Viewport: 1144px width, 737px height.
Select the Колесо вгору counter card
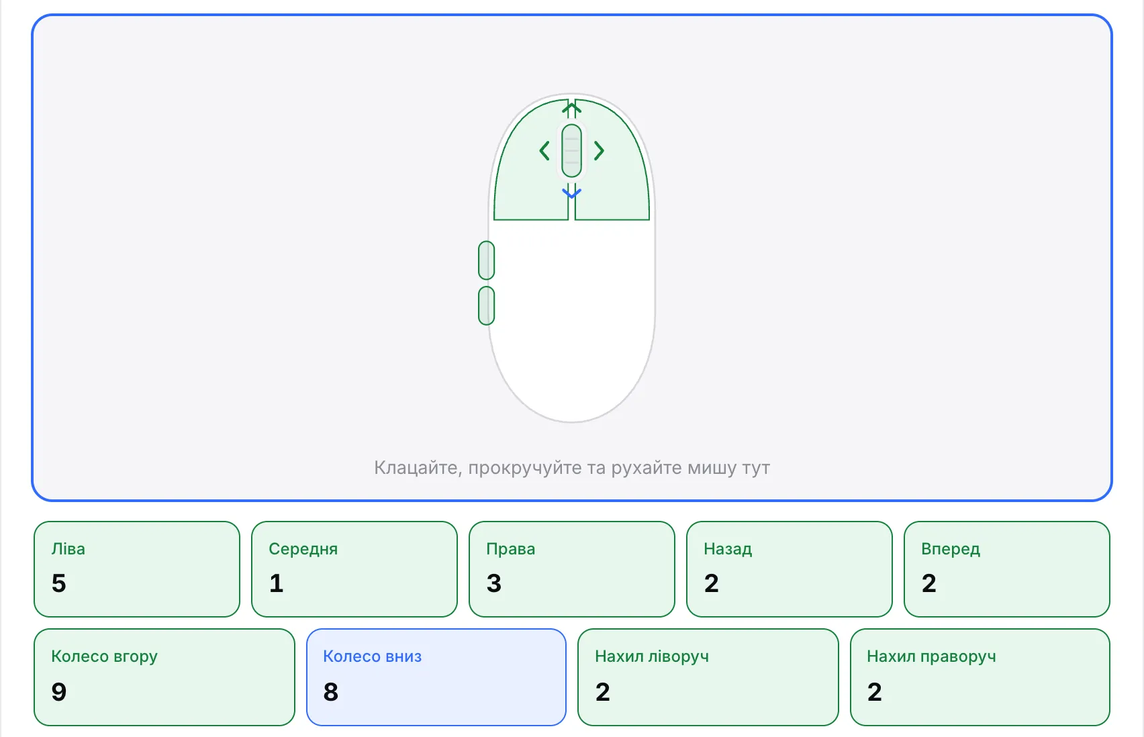[x=164, y=677]
